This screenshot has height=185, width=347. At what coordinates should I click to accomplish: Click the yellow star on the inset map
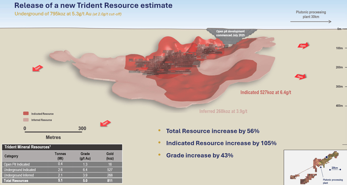(320, 163)
